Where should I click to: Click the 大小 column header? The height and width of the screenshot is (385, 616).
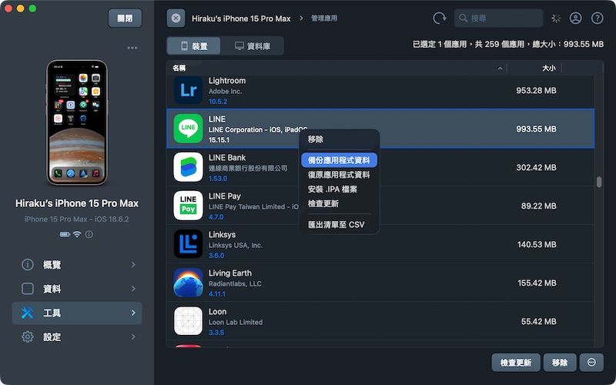click(x=548, y=69)
